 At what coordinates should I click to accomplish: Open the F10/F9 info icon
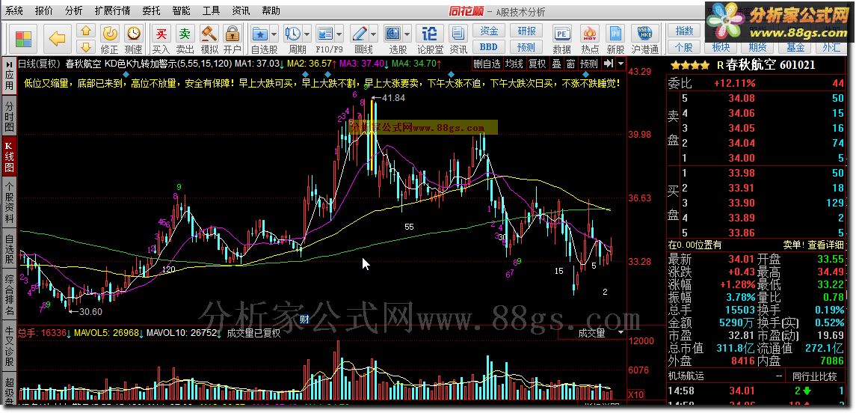click(325, 34)
